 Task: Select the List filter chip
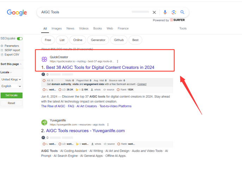(62, 40)
